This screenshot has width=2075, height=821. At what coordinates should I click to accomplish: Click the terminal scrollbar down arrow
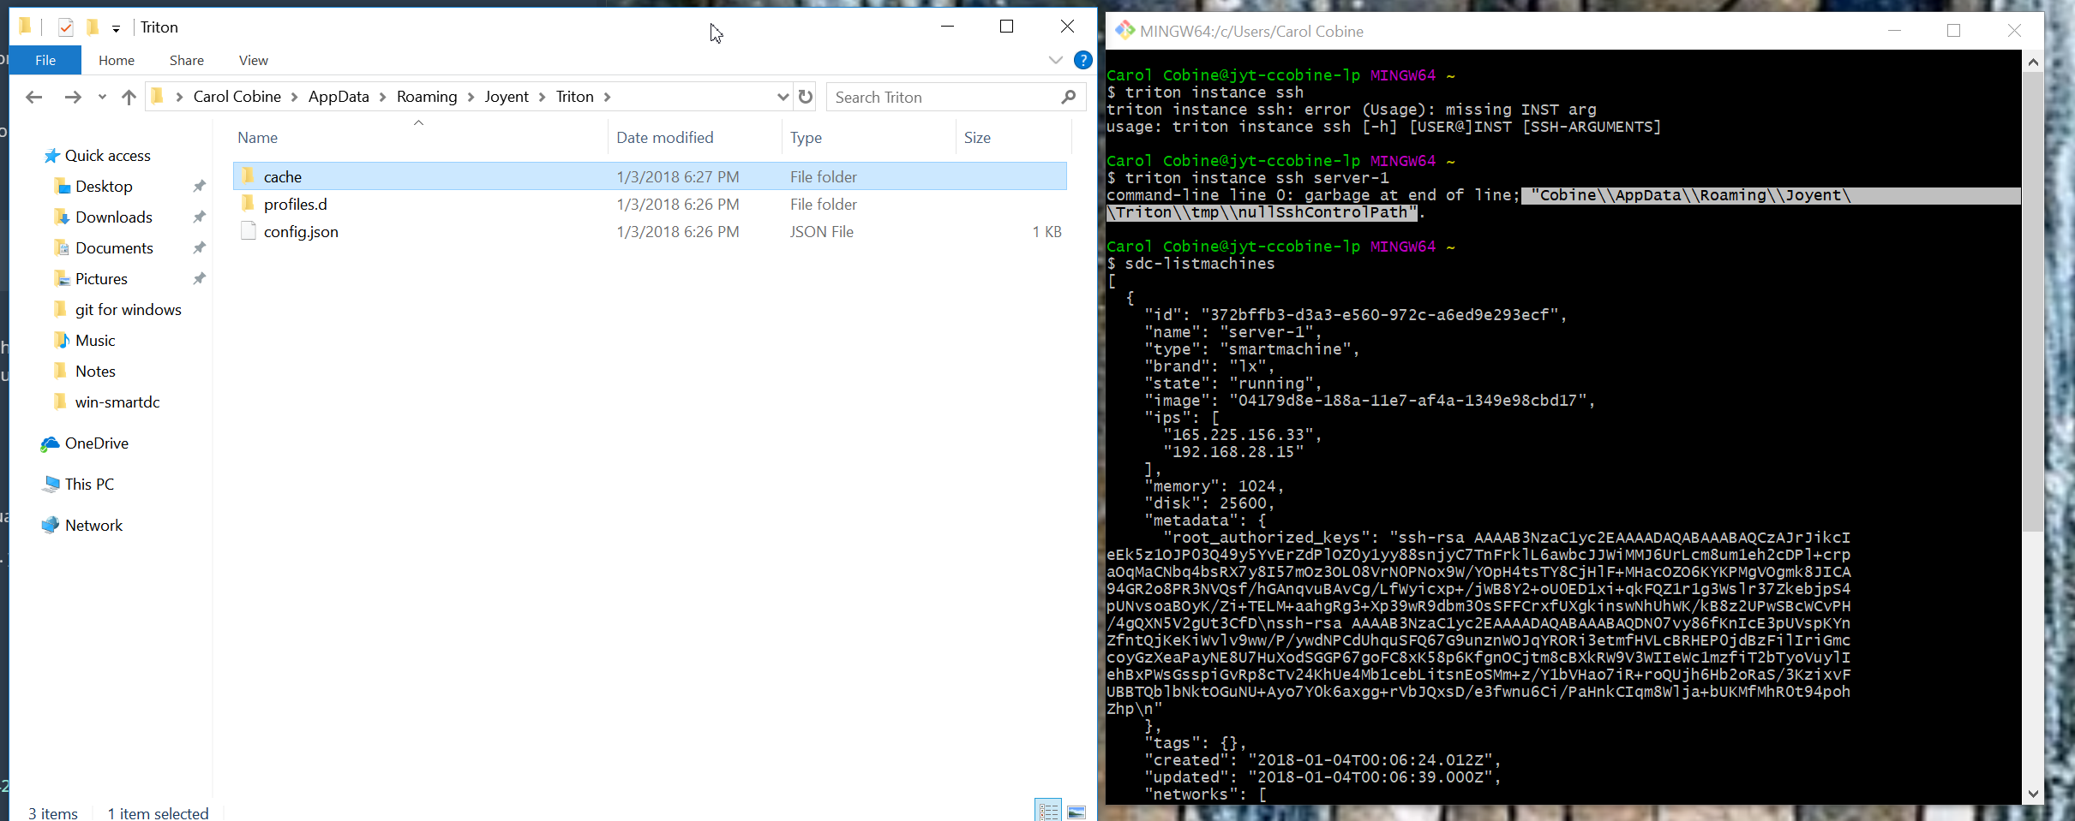[2032, 794]
